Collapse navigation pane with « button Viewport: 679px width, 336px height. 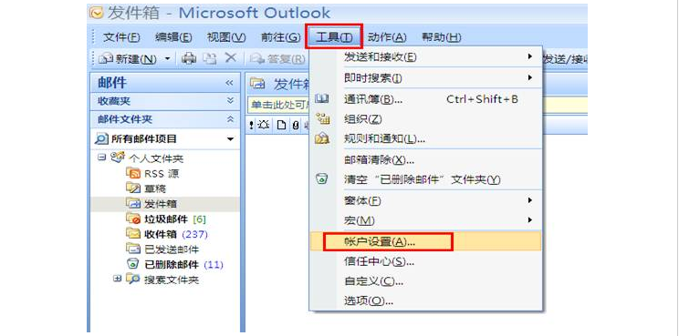[229, 83]
